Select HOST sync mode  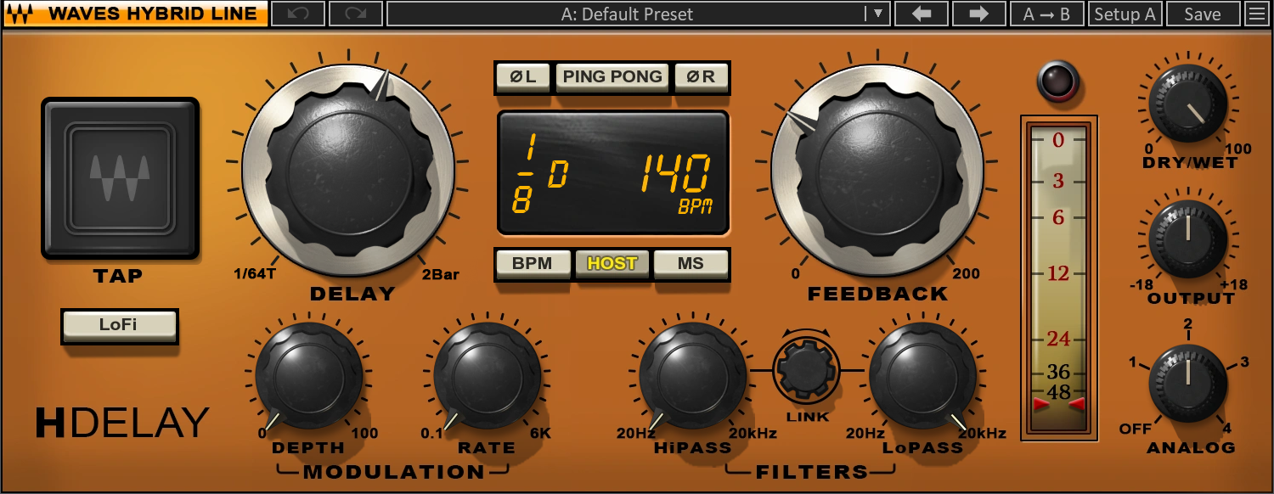coord(612,263)
